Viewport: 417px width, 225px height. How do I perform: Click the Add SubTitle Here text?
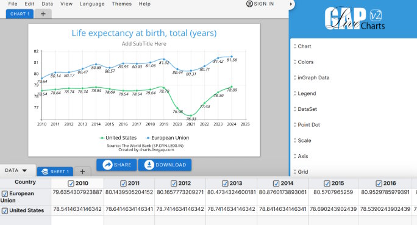[x=144, y=44]
